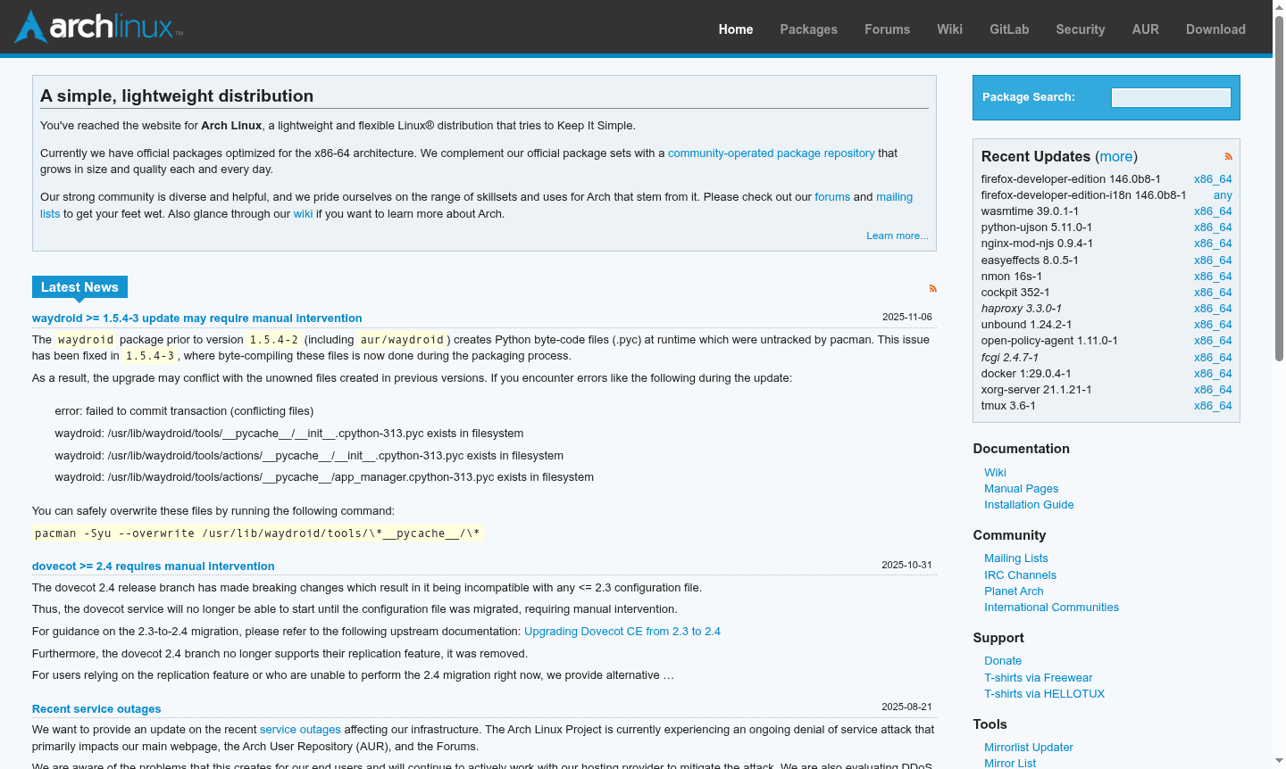Click the 'any' architecture link

[x=1222, y=194]
